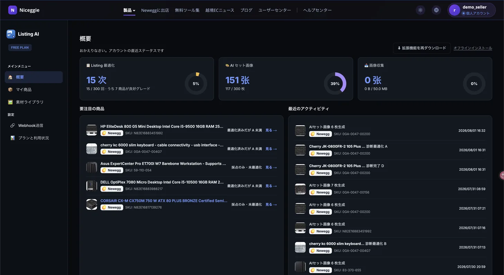
Task: Open the Neweggに出店 nav item
Action: pos(155,10)
